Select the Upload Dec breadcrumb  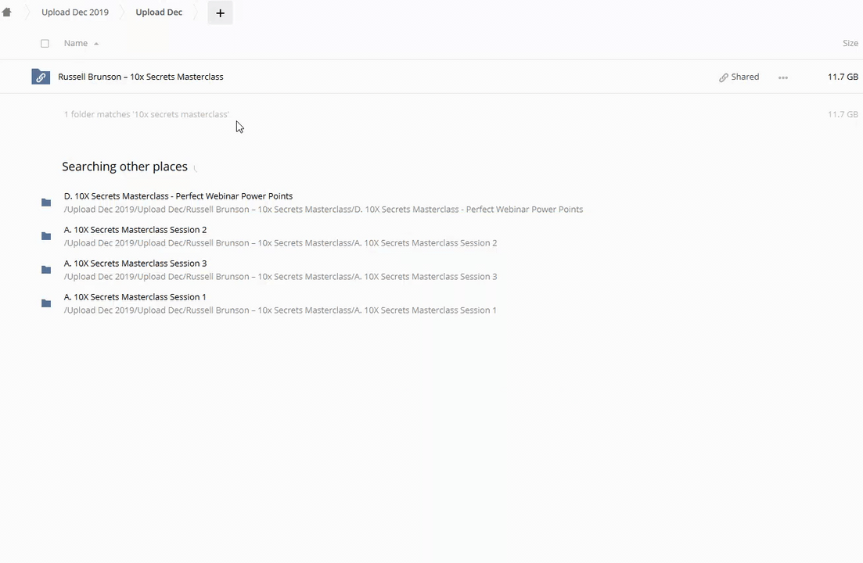pos(159,13)
